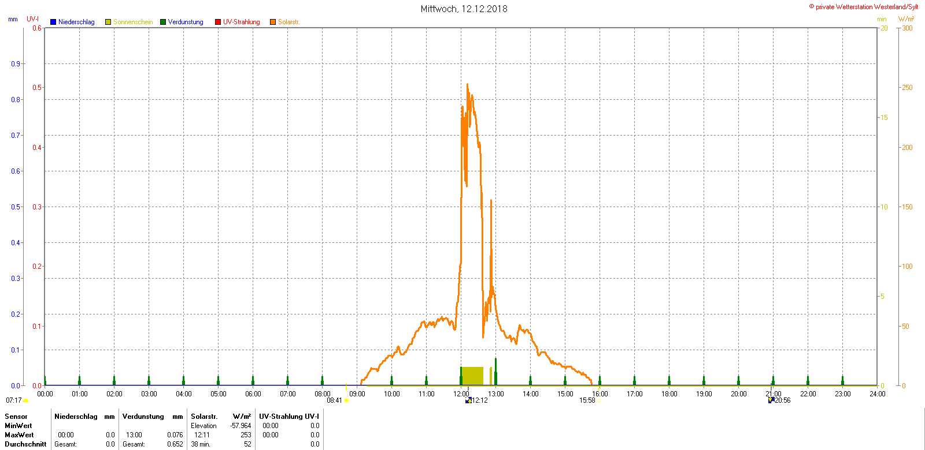
Task: Click the elevation value -57.964
Action: click(240, 426)
